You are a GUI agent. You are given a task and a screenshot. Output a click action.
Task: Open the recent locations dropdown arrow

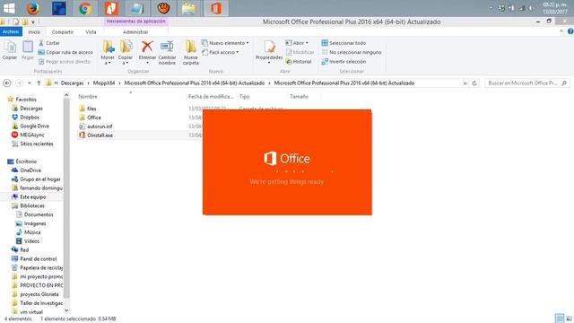point(30,83)
